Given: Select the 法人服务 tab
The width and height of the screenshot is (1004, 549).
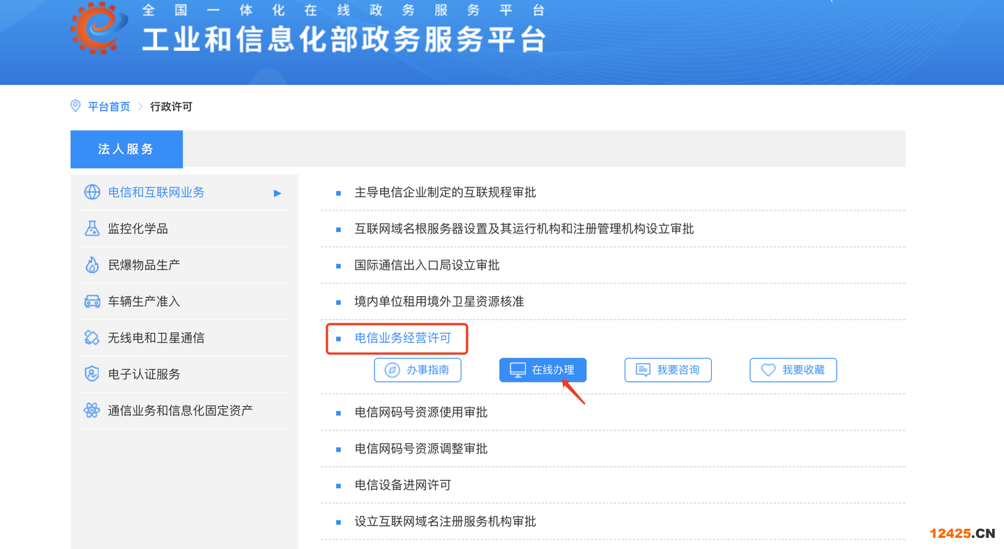Looking at the screenshot, I should click(126, 149).
